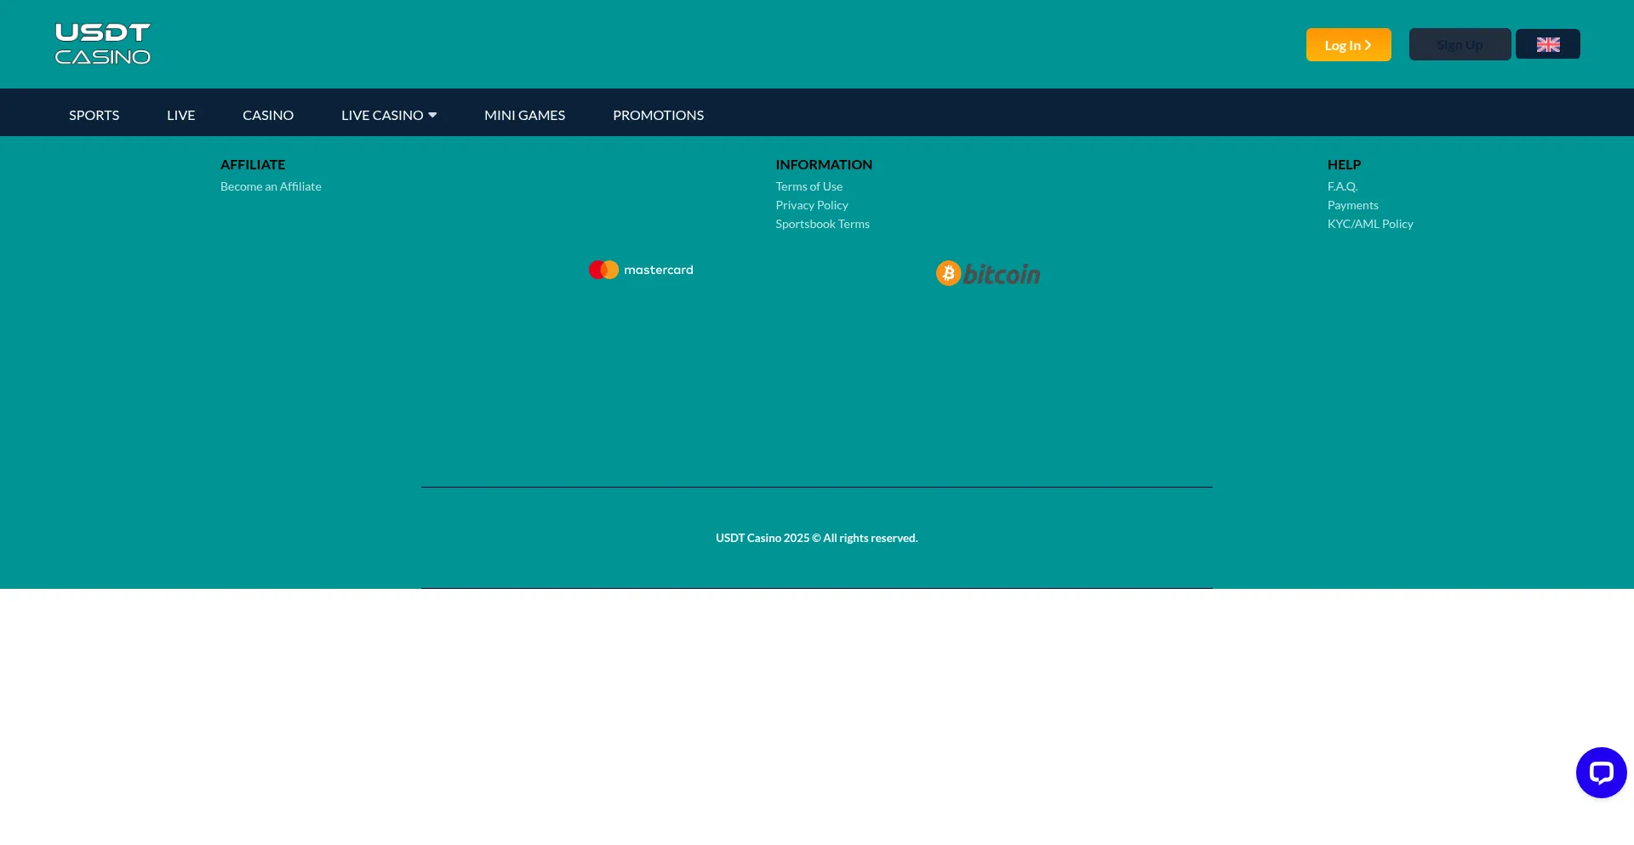The image size is (1634, 845).
Task: Go to the Payments help link
Action: pos(1352,205)
